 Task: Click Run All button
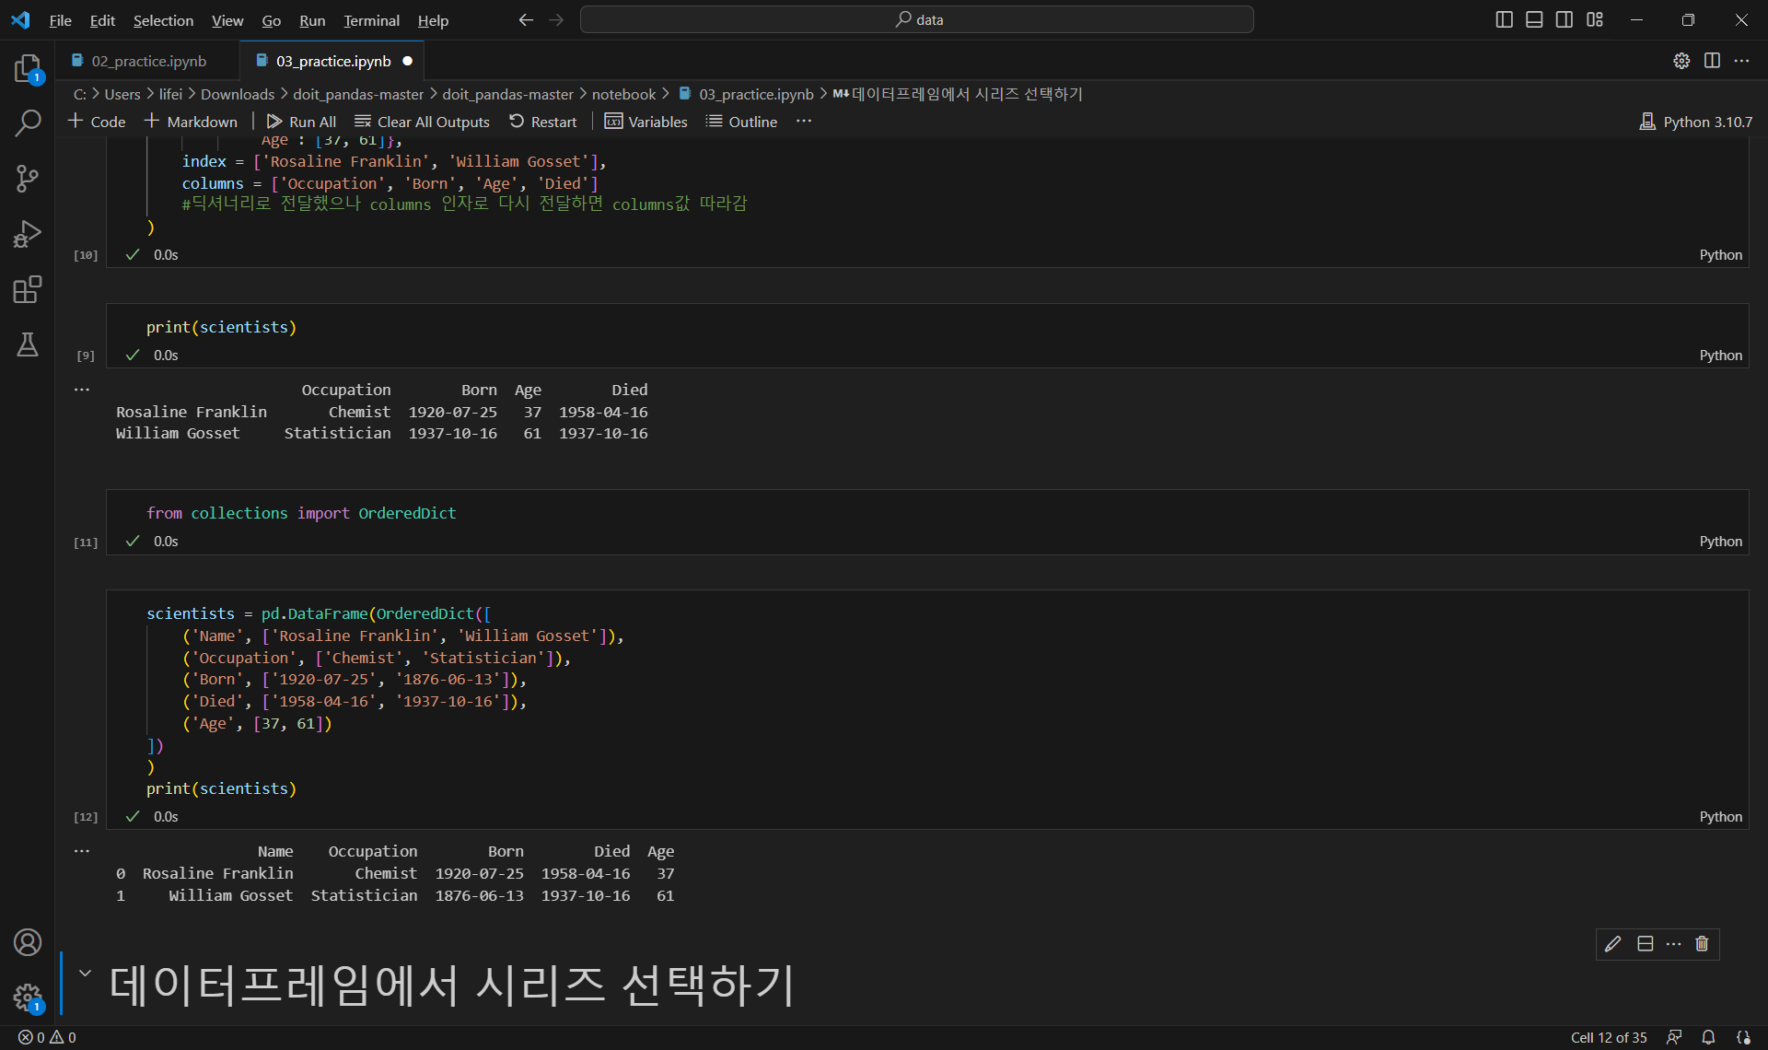[x=301, y=122]
